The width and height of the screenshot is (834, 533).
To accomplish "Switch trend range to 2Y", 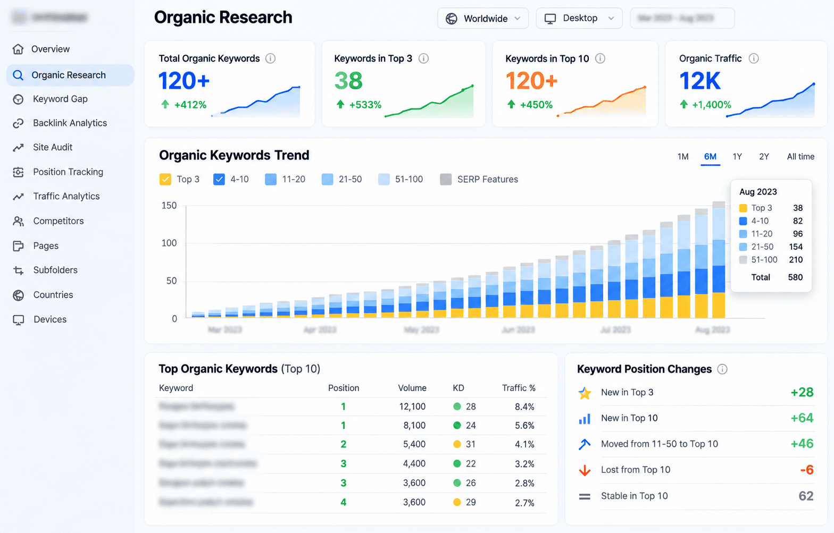I will tap(764, 157).
